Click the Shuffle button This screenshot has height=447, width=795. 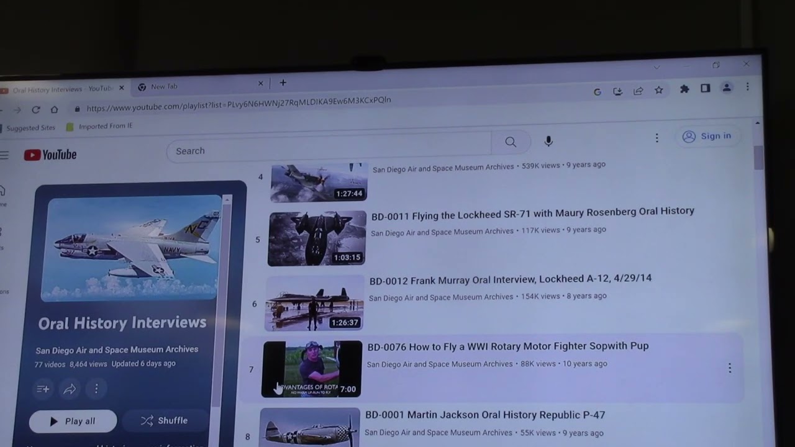pyautogui.click(x=165, y=420)
